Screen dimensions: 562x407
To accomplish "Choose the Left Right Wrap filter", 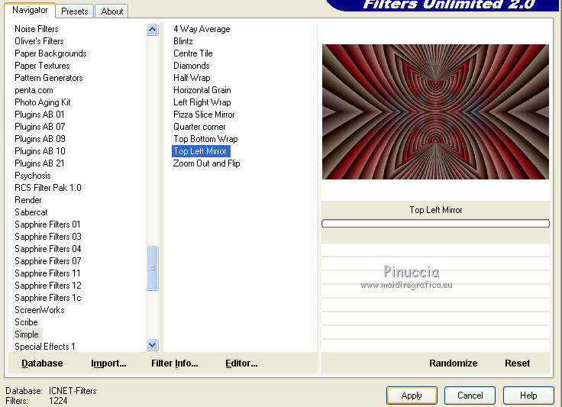I will click(x=202, y=102).
